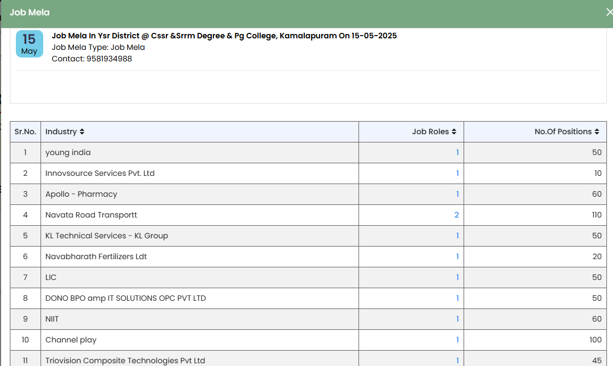This screenshot has height=366, width=613.
Task: Open job roles link for Channel play
Action: pos(458,340)
